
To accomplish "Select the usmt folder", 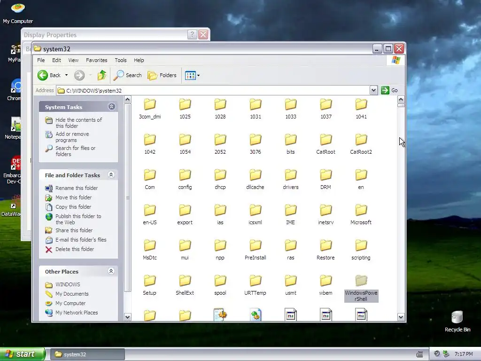I will point(290,285).
